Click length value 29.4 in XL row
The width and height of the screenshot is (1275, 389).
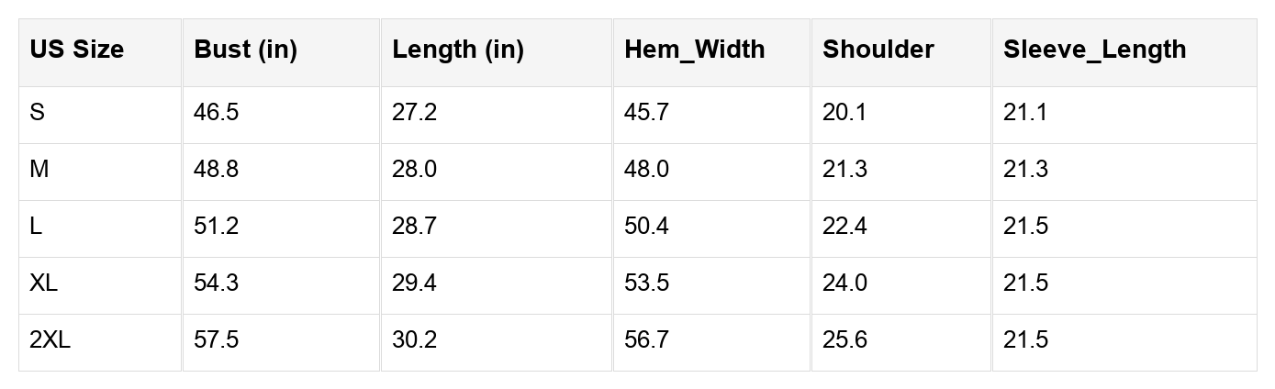[415, 283]
